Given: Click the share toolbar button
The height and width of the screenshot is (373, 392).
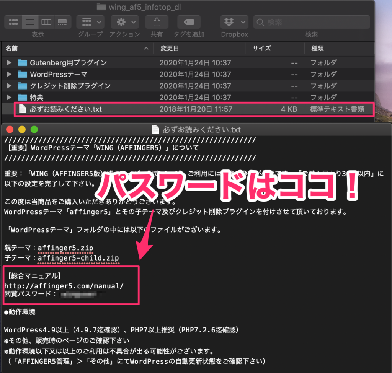Looking at the screenshot, I should point(157,22).
